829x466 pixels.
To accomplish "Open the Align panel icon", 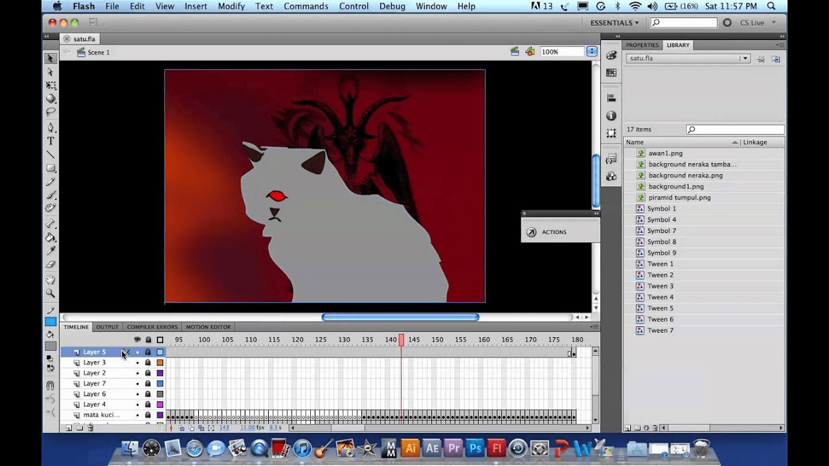I will [611, 99].
